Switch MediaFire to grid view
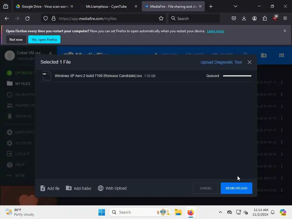The image size is (292, 219). coord(281,55)
